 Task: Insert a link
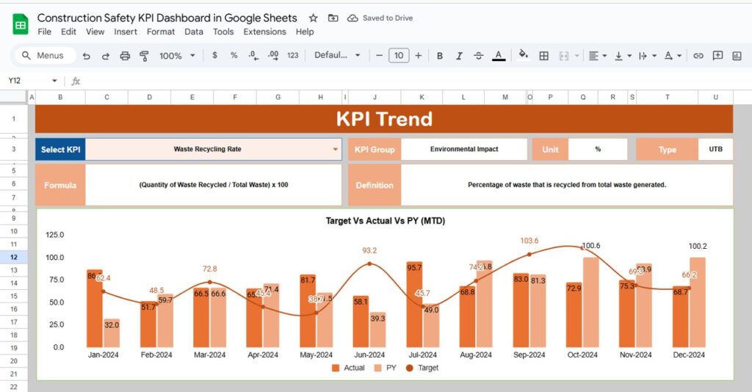pos(698,56)
